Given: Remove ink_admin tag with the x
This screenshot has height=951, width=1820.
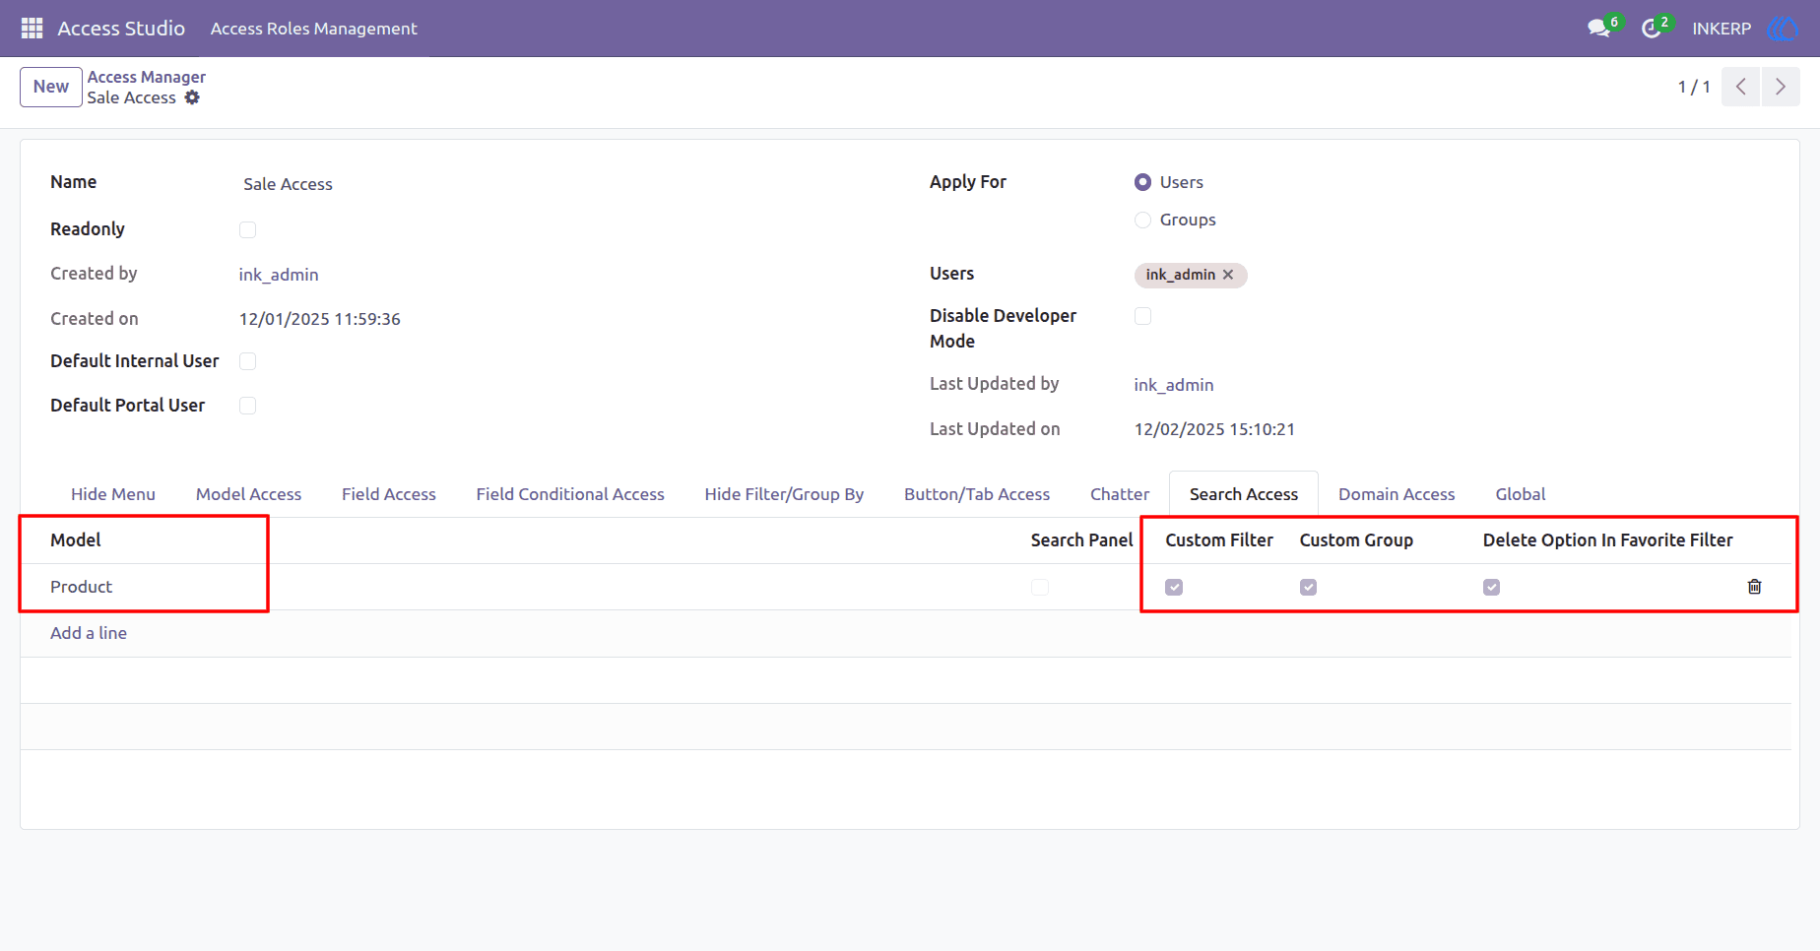Looking at the screenshot, I should pyautogui.click(x=1228, y=275).
